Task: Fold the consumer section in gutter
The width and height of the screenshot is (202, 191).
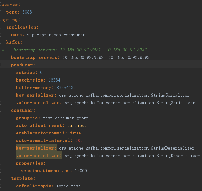Action: pos(1,110)
